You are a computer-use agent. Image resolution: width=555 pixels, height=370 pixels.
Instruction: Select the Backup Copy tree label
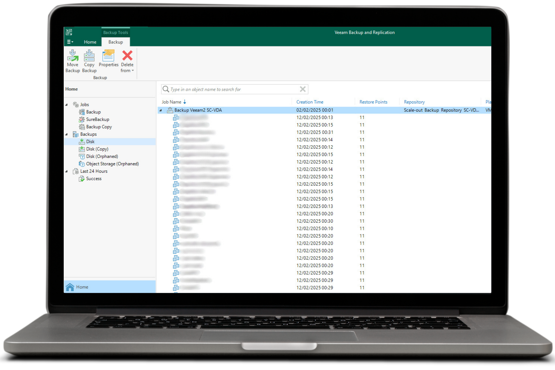(x=99, y=127)
